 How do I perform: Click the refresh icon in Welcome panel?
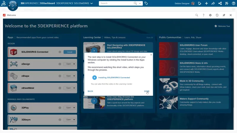(217, 15)
